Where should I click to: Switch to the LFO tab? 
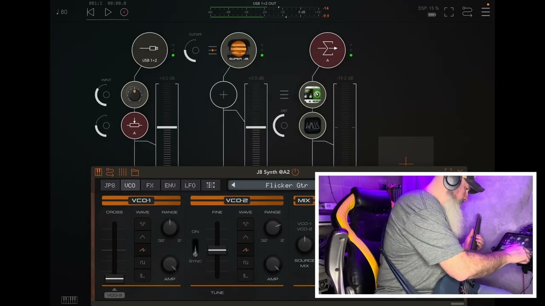(x=190, y=185)
